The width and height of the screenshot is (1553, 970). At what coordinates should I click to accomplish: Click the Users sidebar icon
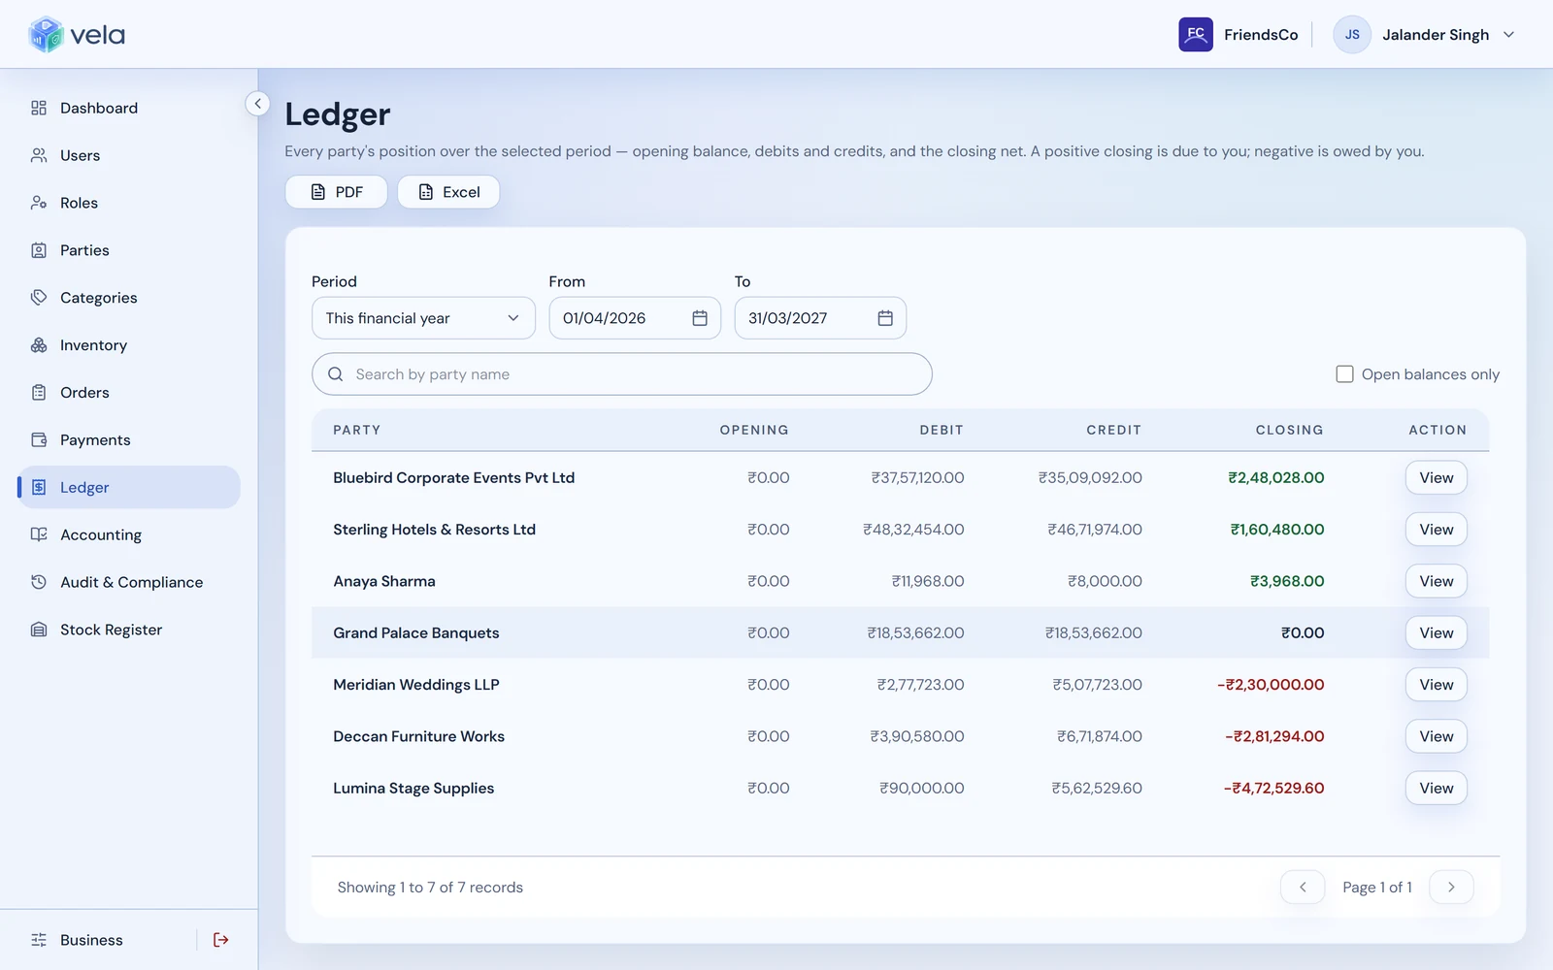39,155
